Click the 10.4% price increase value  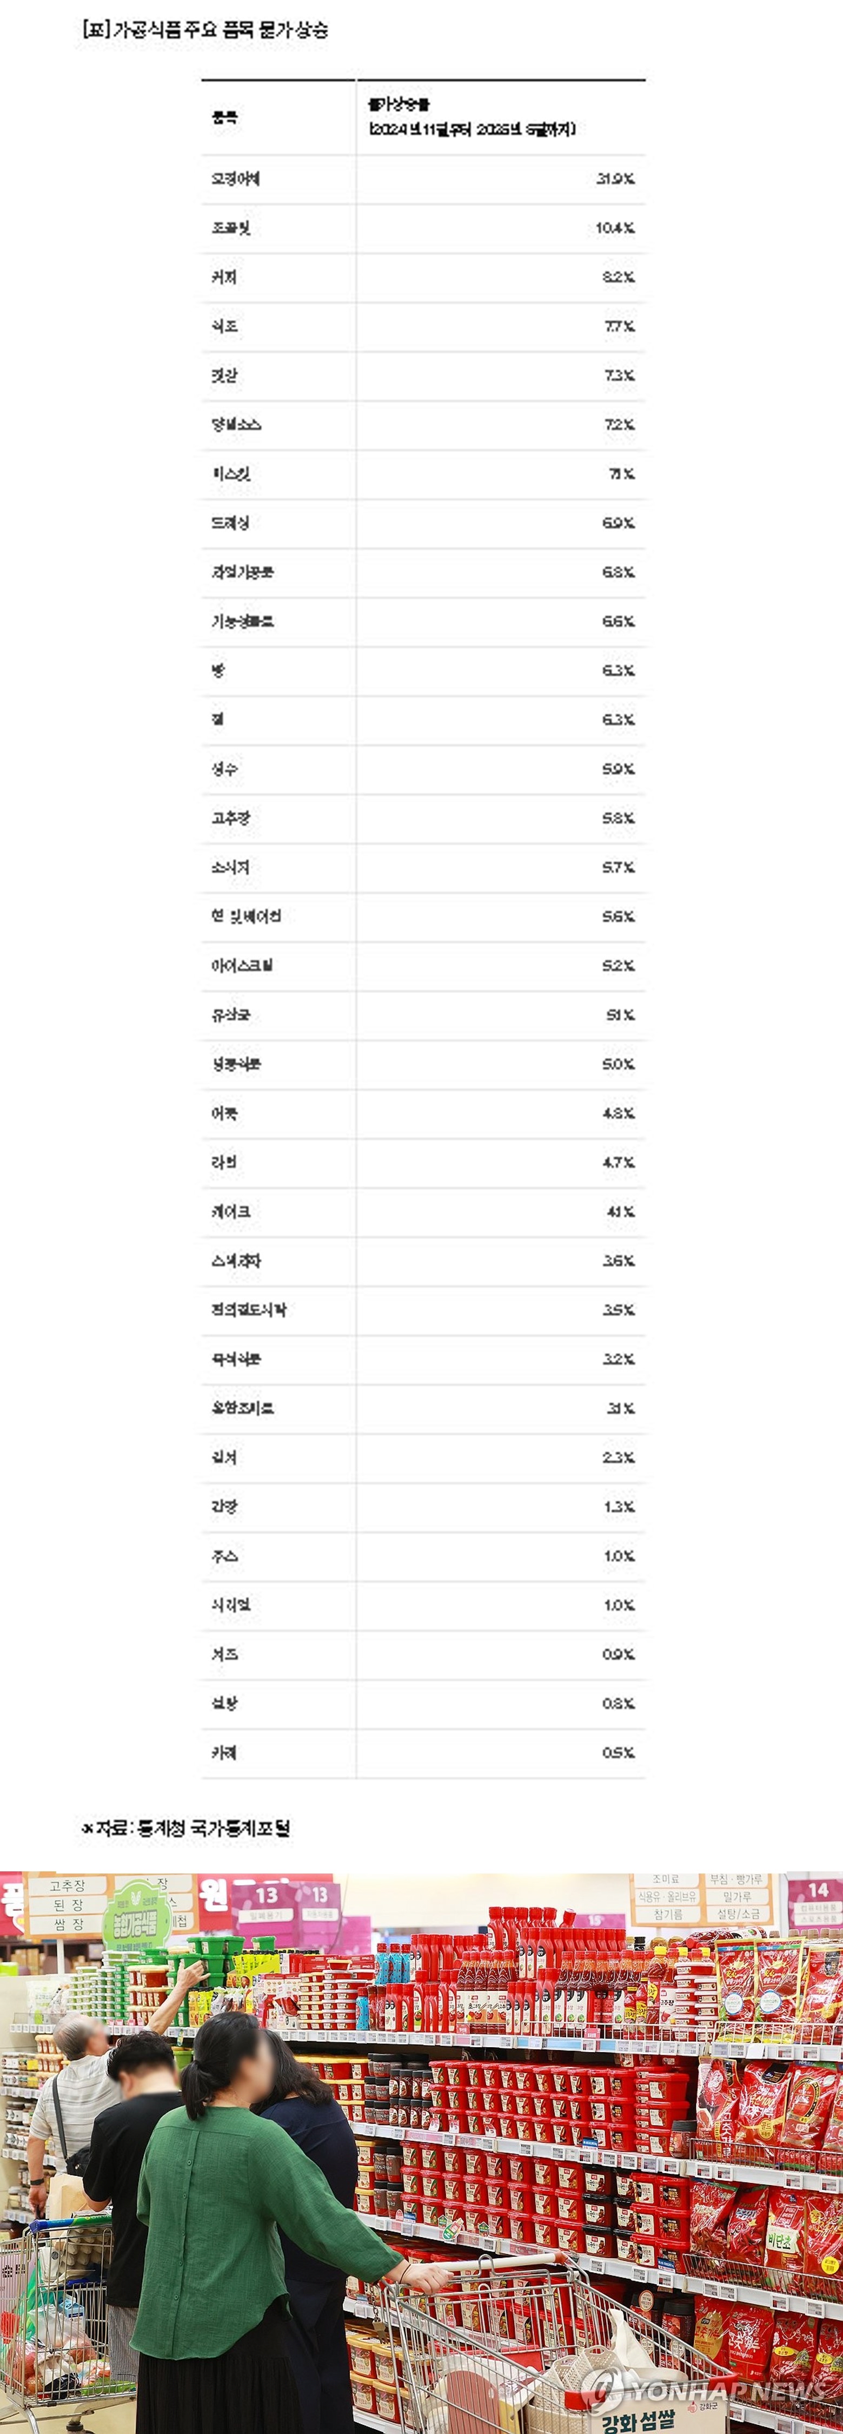615,228
